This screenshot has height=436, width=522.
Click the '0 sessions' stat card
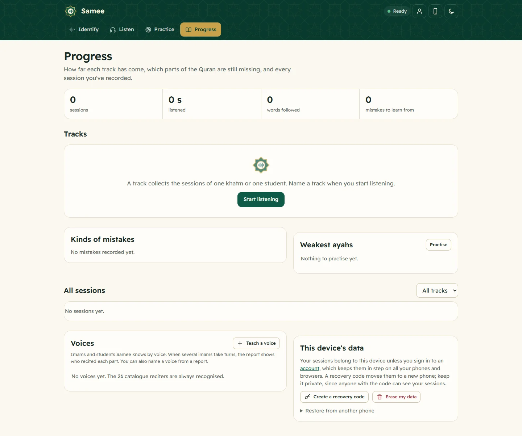click(x=113, y=104)
